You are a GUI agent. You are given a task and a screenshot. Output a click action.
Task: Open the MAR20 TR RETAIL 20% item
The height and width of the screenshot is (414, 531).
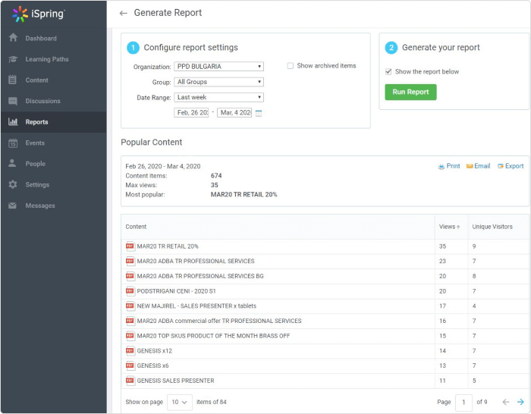coord(168,246)
